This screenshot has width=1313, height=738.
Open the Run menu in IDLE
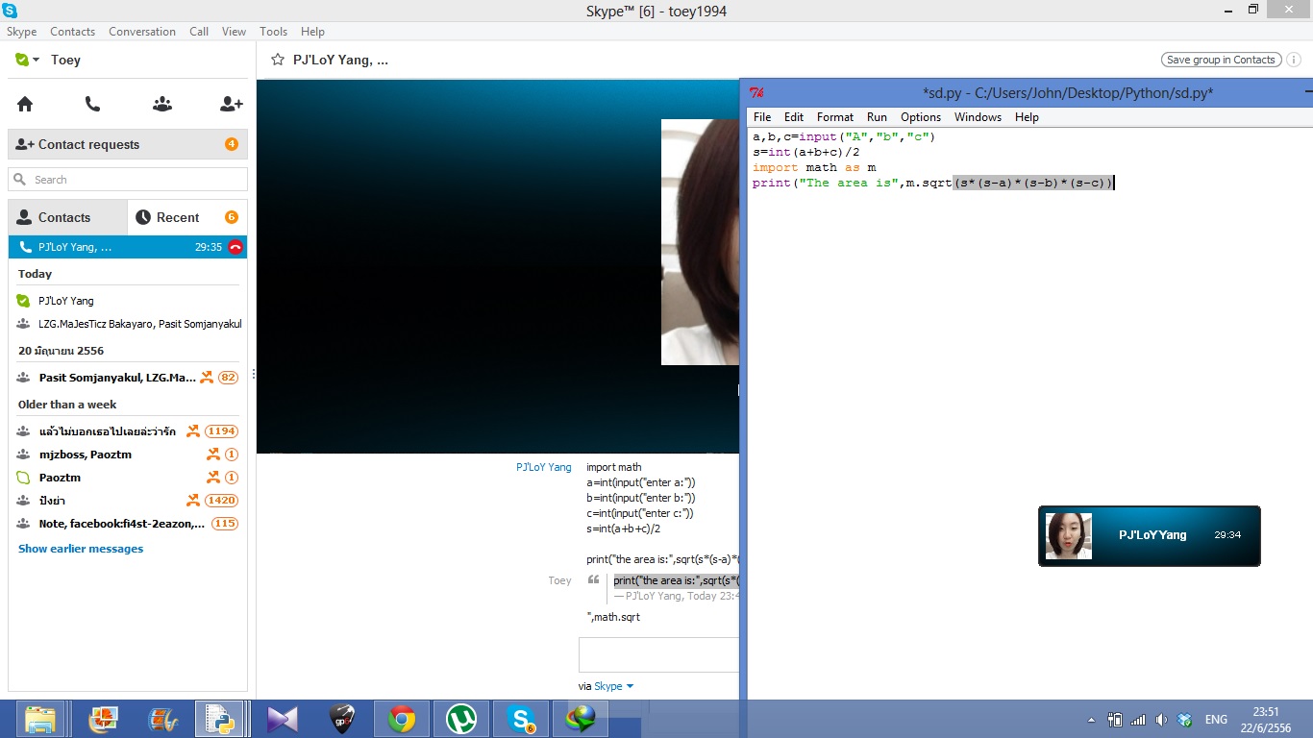click(x=877, y=117)
